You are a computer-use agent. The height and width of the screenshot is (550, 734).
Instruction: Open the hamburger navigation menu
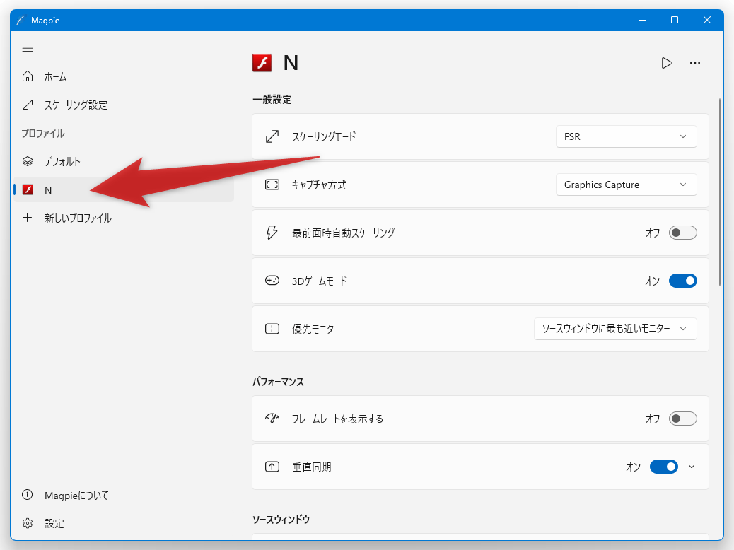(28, 48)
